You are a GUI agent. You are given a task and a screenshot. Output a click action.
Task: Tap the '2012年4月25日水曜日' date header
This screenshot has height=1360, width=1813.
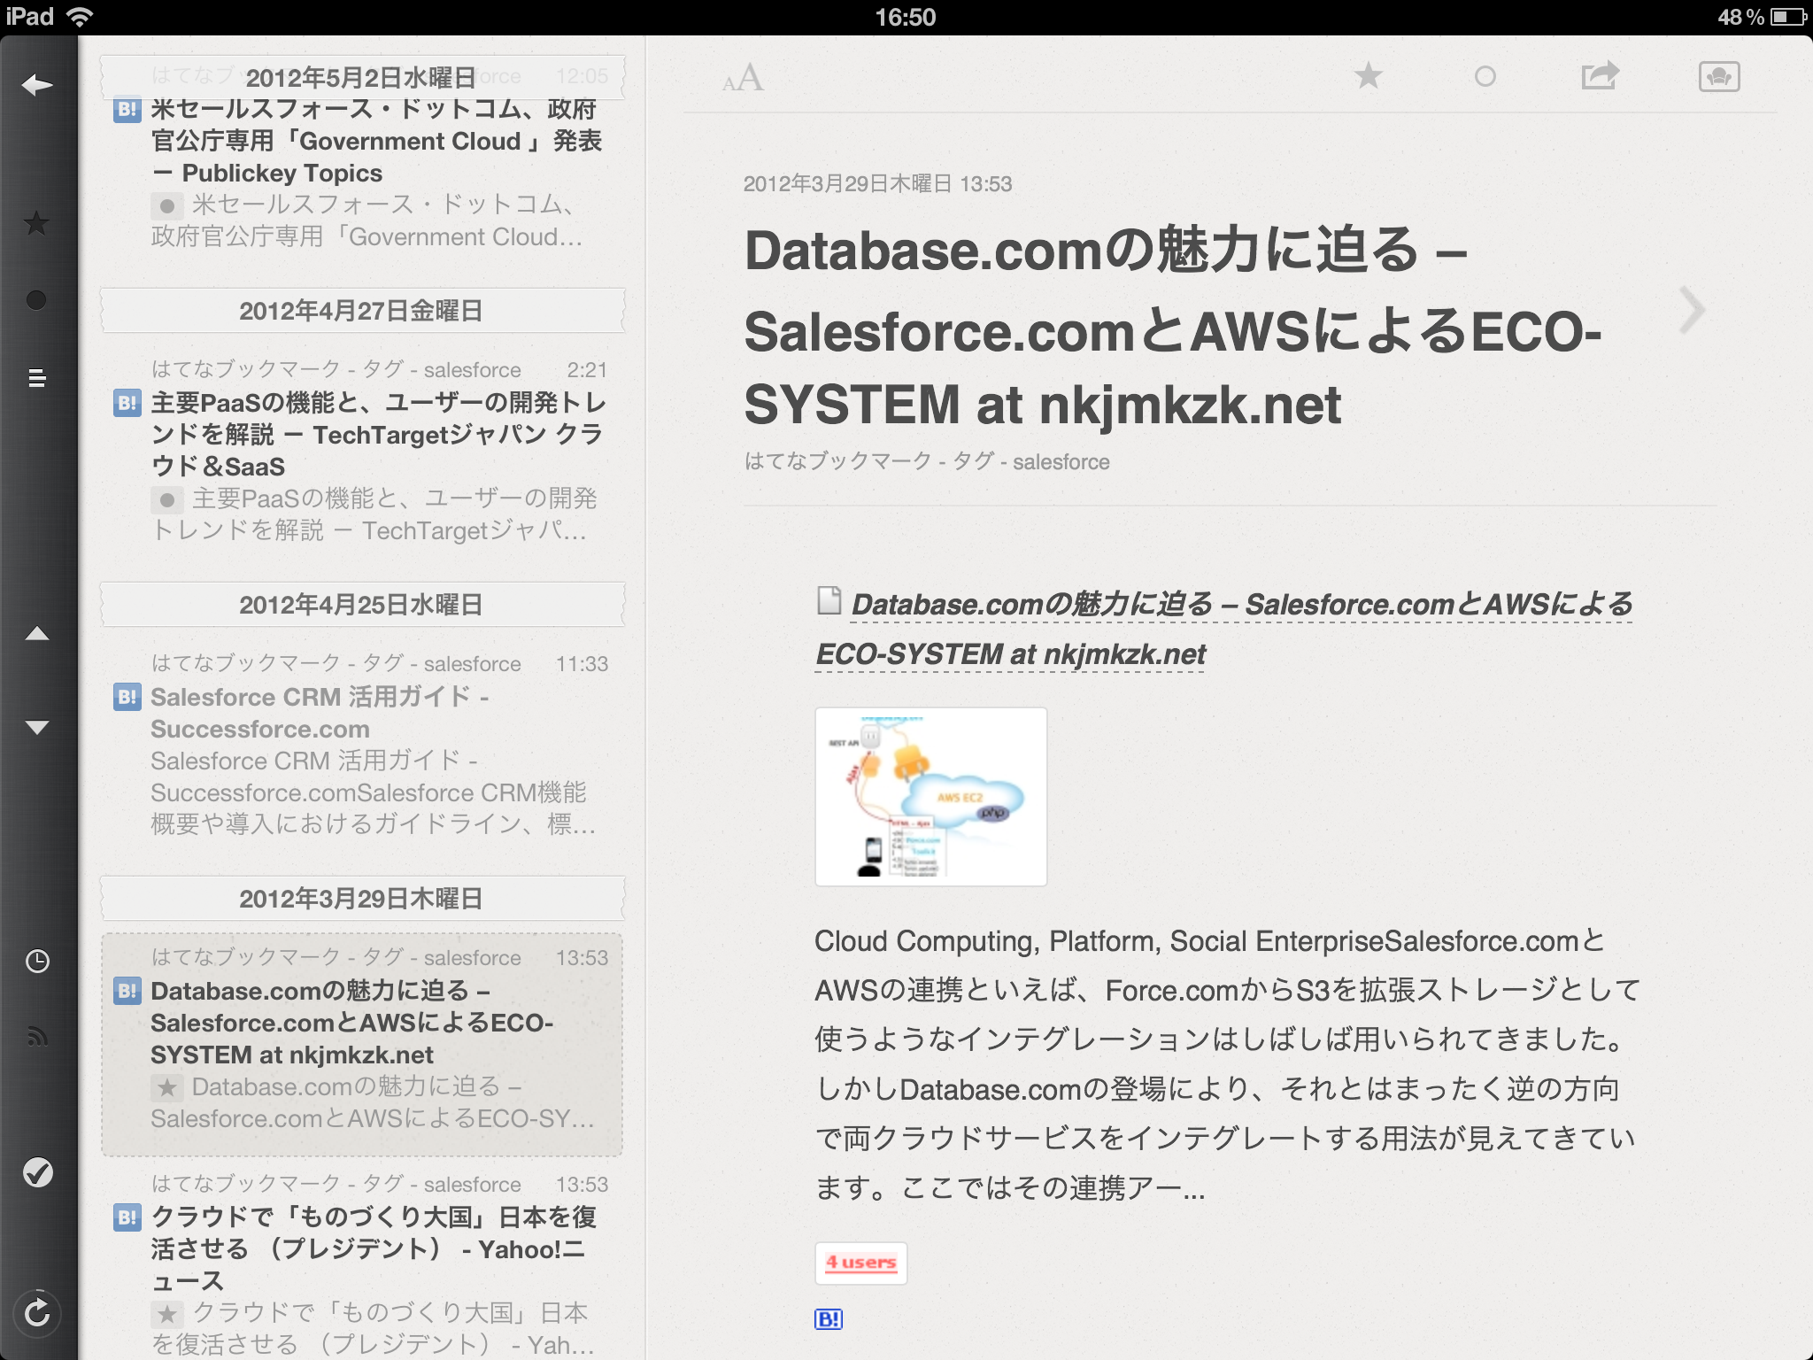[x=362, y=605]
